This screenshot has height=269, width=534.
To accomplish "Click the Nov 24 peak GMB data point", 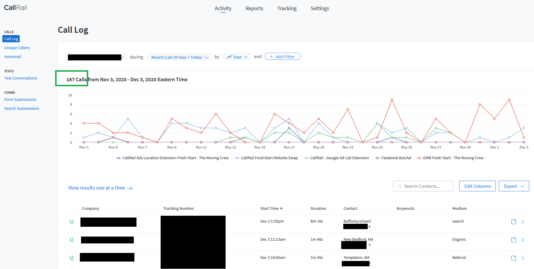I will pos(392,100).
